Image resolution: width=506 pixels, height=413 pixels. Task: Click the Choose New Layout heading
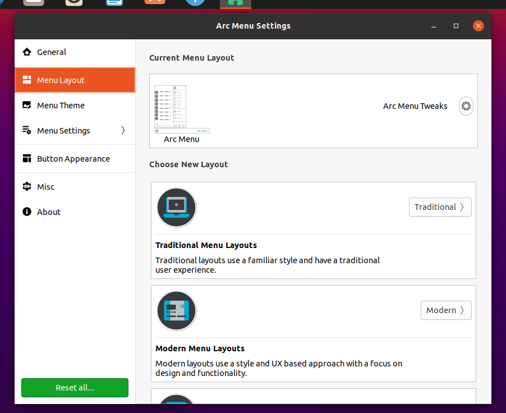[x=188, y=164]
